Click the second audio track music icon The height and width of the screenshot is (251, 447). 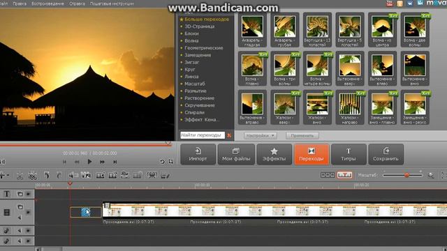tap(6, 241)
